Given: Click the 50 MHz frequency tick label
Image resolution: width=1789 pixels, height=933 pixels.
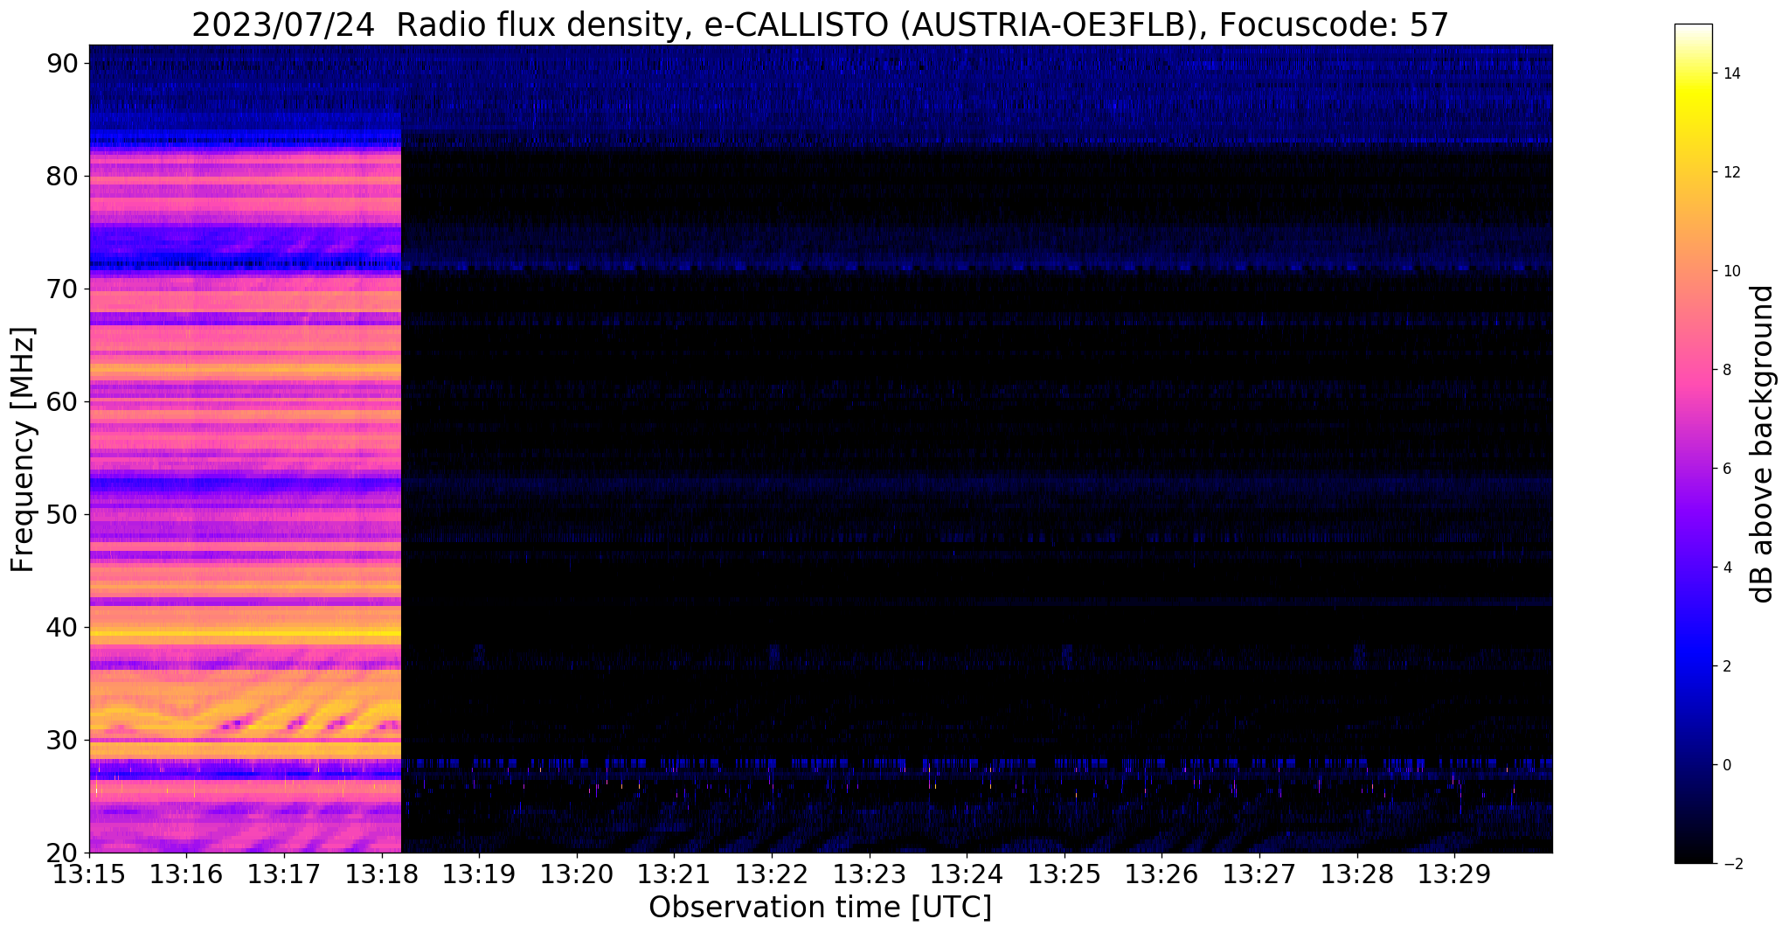Looking at the screenshot, I should point(63,514).
